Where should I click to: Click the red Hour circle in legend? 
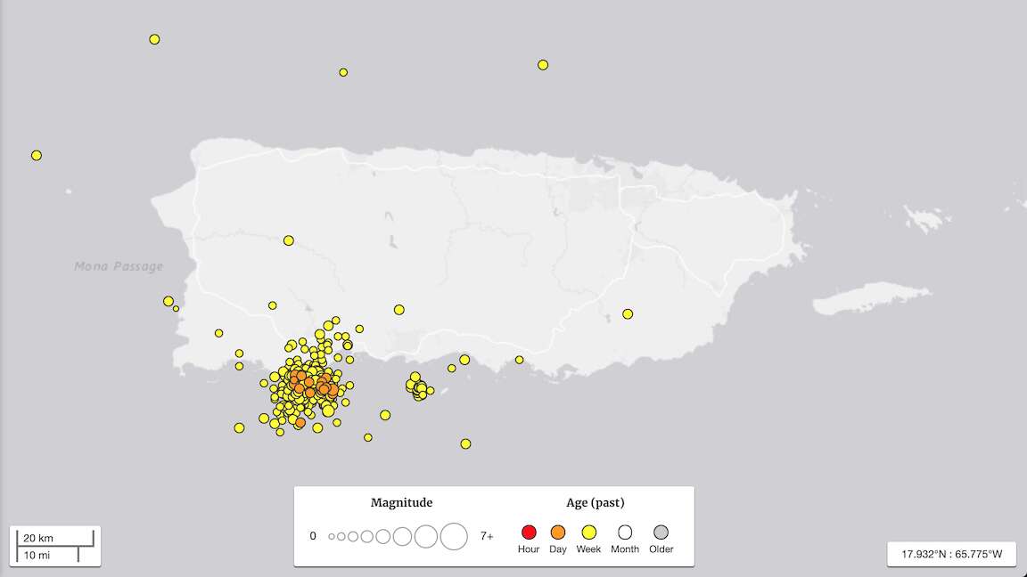click(529, 532)
